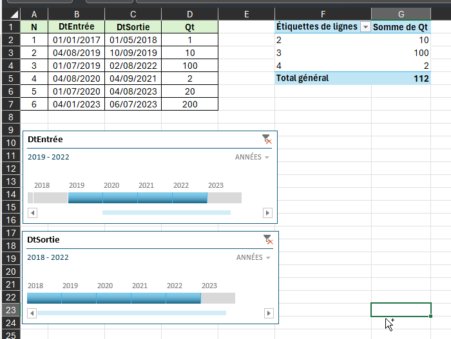The height and width of the screenshot is (339, 451).
Task: Clear the DtSortie timeline filter
Action: pos(268,239)
